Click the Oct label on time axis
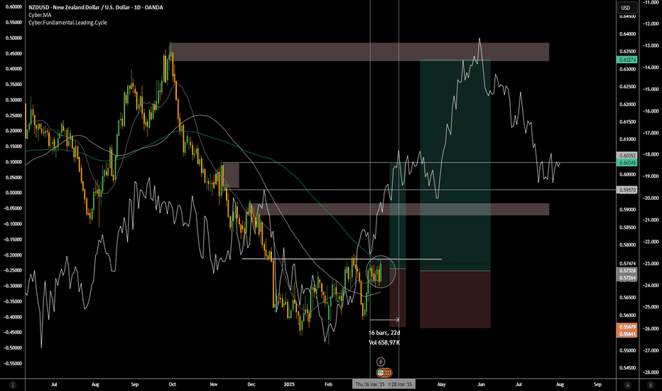662x391 pixels. [x=173, y=384]
